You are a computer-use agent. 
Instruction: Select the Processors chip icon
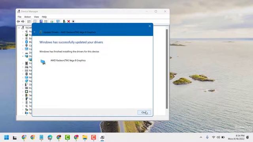(26, 92)
